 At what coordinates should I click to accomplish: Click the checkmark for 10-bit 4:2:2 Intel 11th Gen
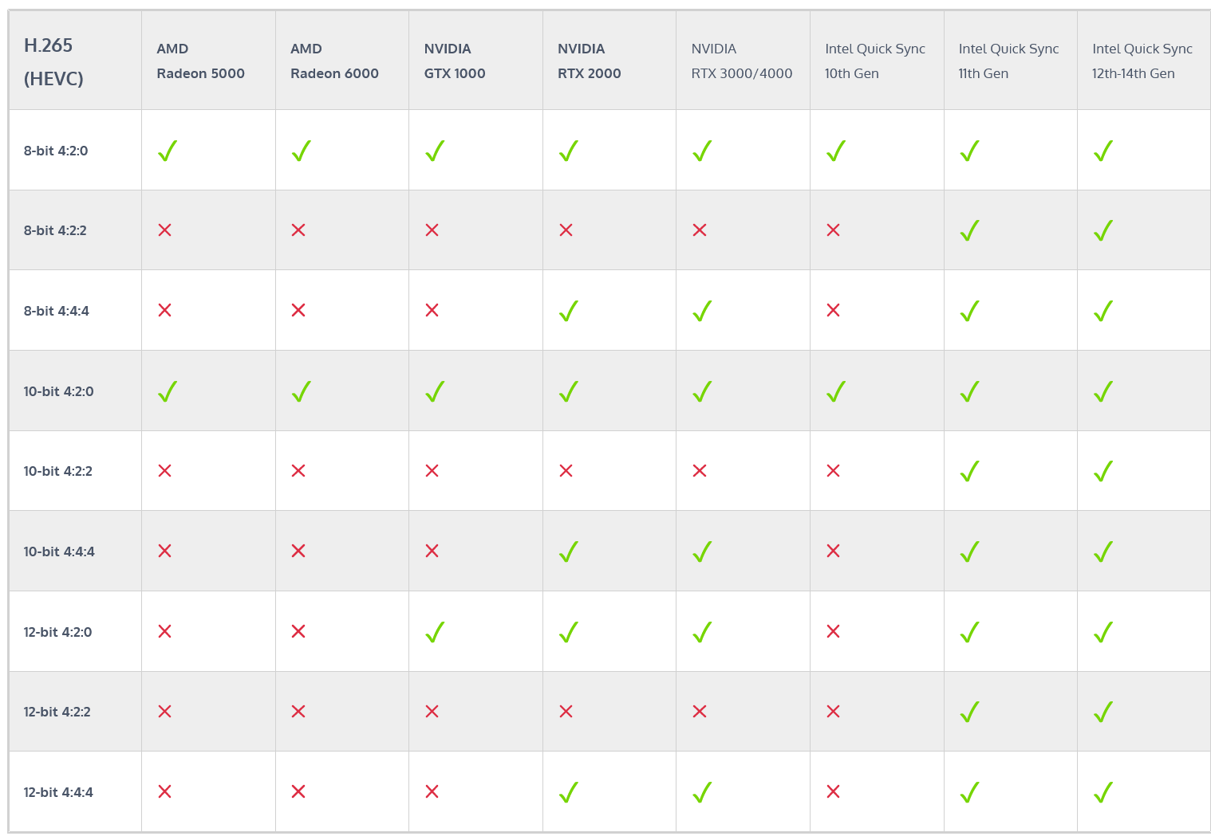[x=970, y=471]
